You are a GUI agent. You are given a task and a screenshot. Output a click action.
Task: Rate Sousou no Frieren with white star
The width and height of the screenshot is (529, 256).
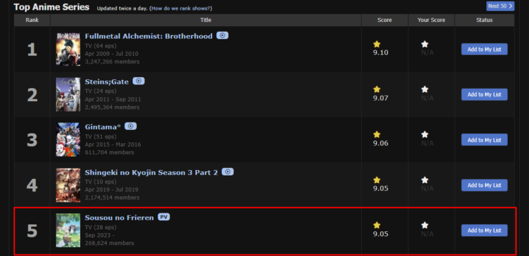pos(425,225)
